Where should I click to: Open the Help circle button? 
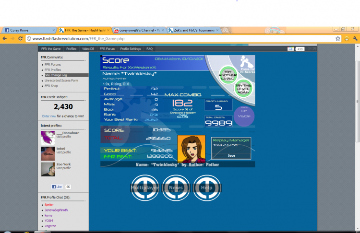click(x=207, y=188)
